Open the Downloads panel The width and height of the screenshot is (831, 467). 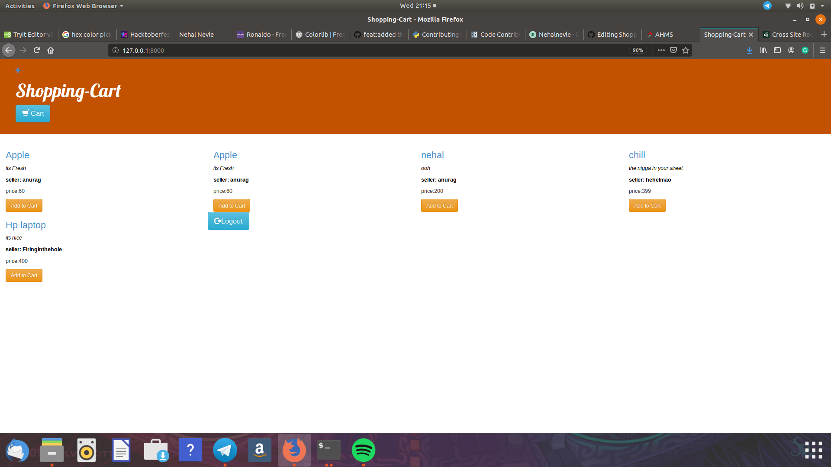(x=750, y=50)
